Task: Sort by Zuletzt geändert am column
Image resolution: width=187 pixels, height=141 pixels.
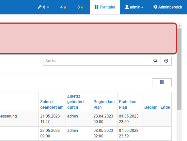Action: click(x=52, y=104)
